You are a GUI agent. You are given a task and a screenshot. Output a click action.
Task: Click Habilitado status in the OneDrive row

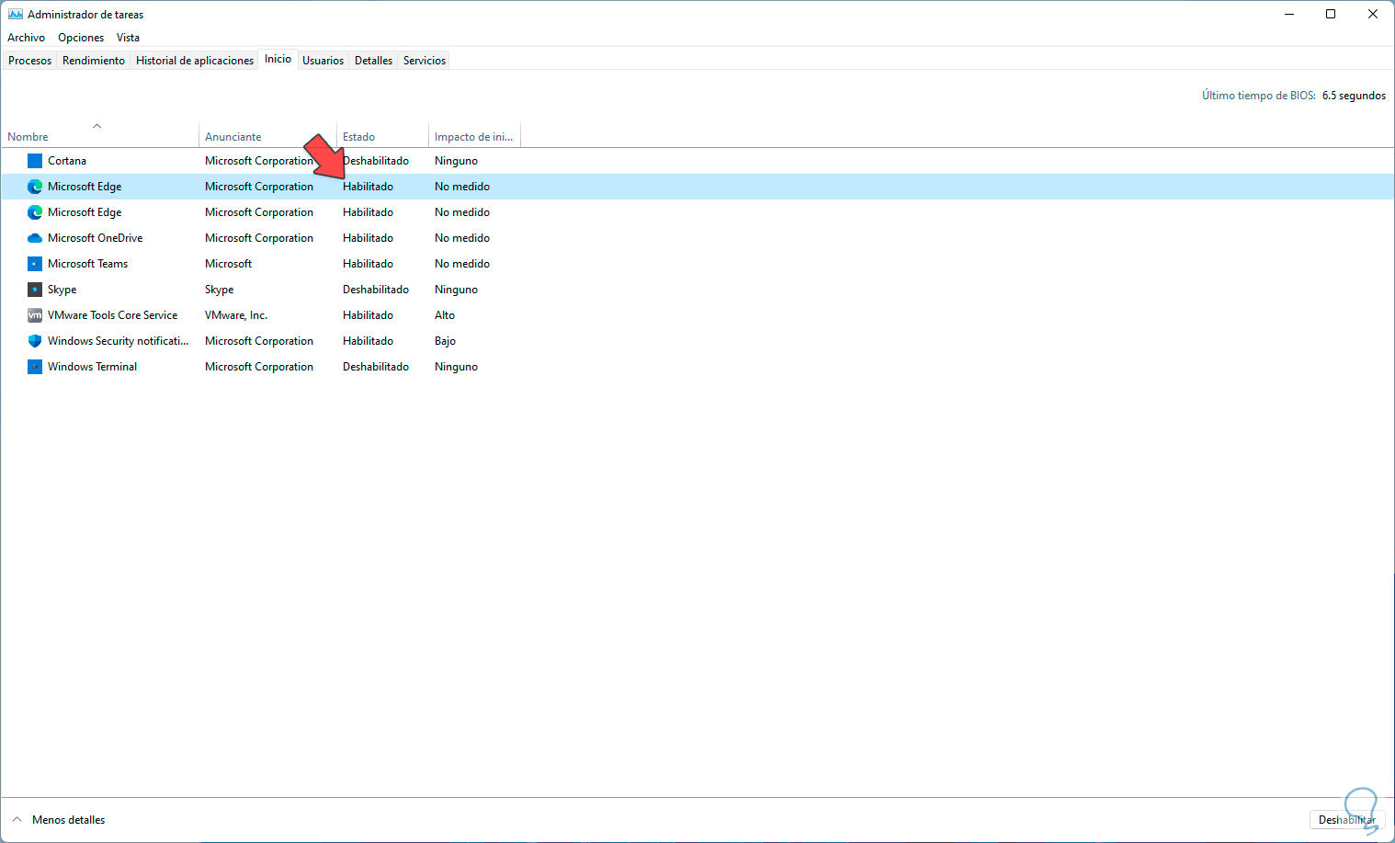(x=368, y=238)
